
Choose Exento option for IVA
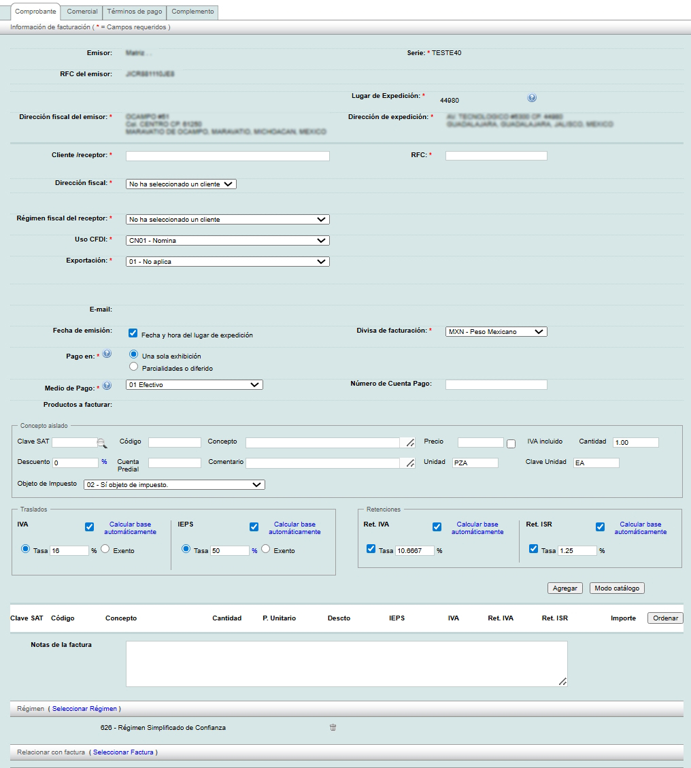tap(105, 550)
